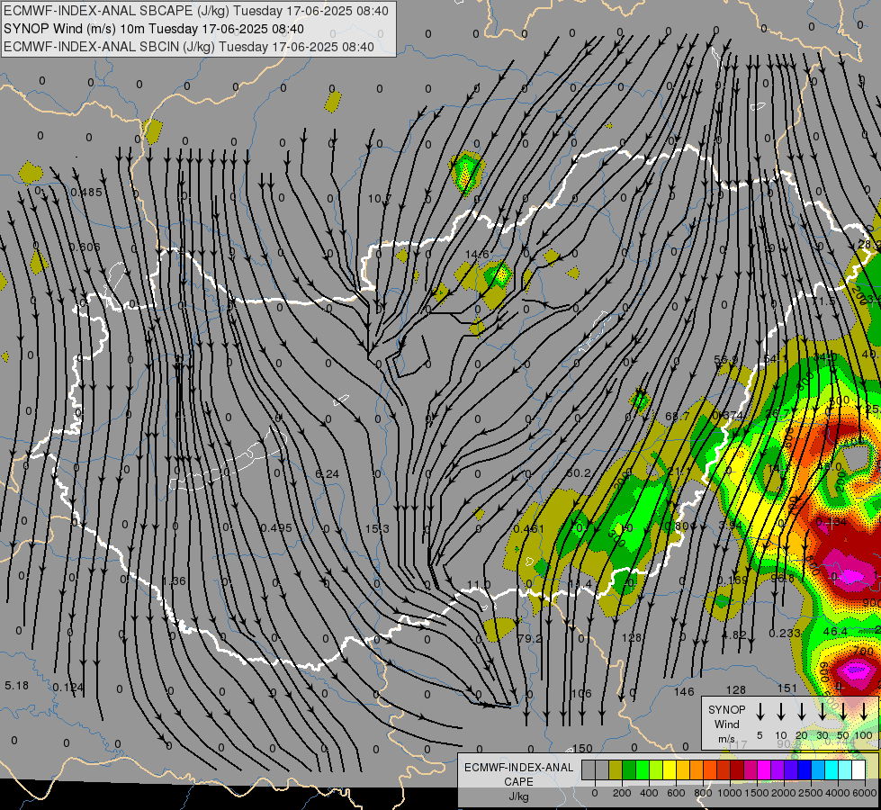Click the 10 m/s wind arrow in legend
This screenshot has height=810, width=881.
(781, 712)
